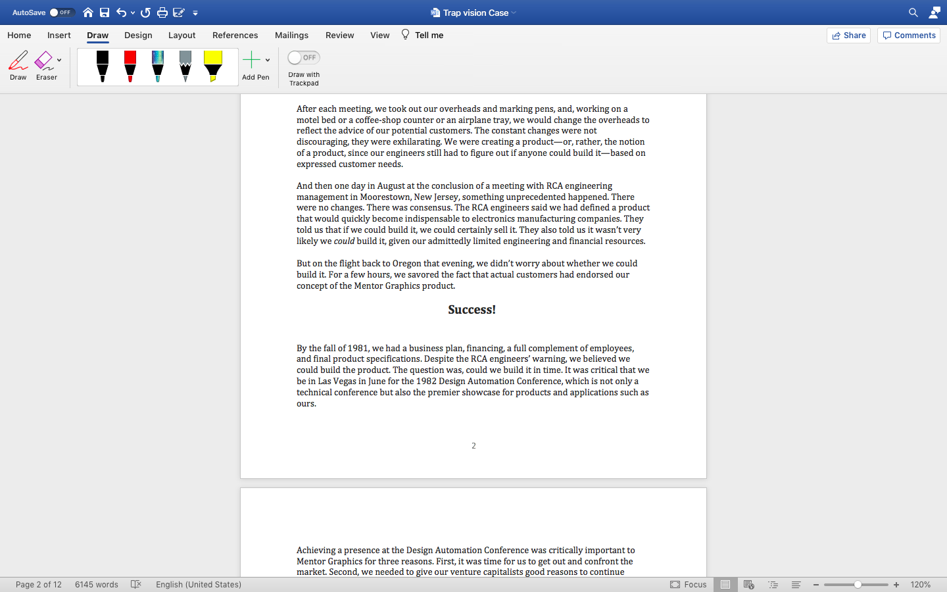Switch to Web Layout view
This screenshot has width=947, height=592.
click(x=748, y=584)
